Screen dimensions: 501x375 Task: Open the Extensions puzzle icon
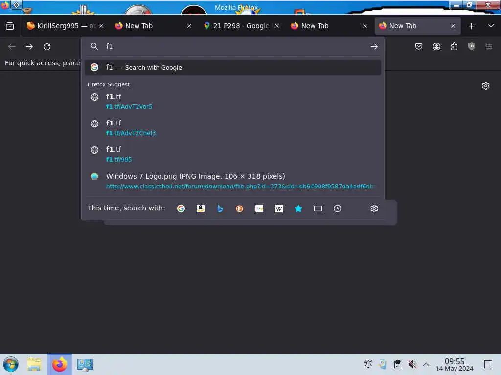coord(454,46)
